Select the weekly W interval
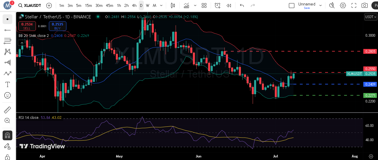Viewport: 378px width, 160px height. coord(147,5)
